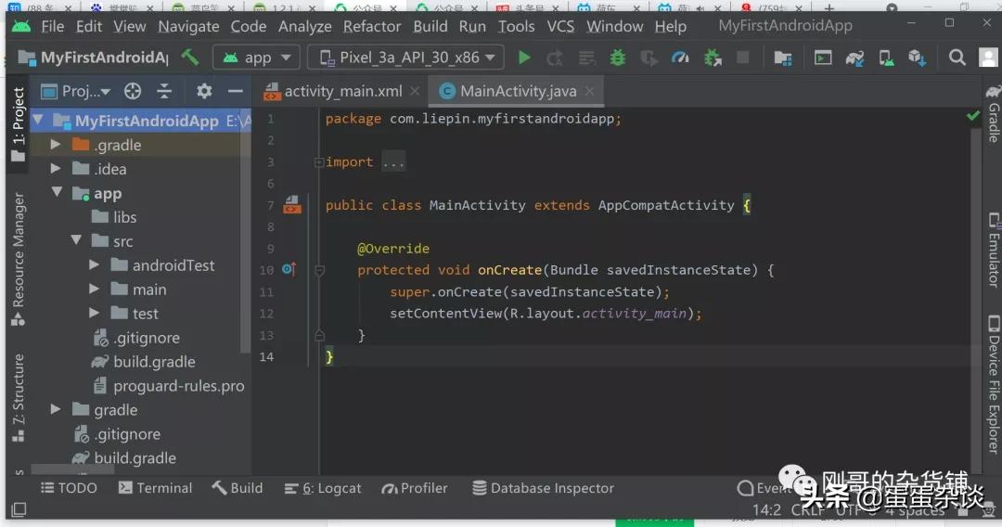This screenshot has height=527, width=1002.
Task: Open the Pixel_3a_API_30_x86 device dropdown
Action: [405, 58]
